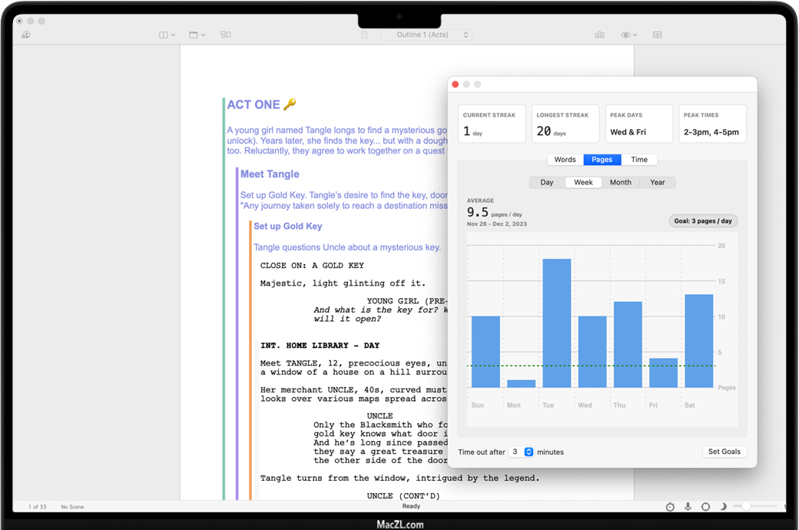Click the scene heading INT. HOME LIBRARY – DAY

tap(320, 346)
